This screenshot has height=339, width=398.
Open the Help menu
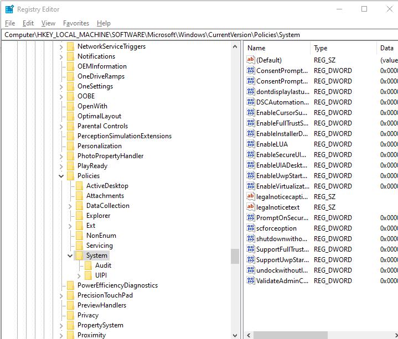click(x=104, y=23)
